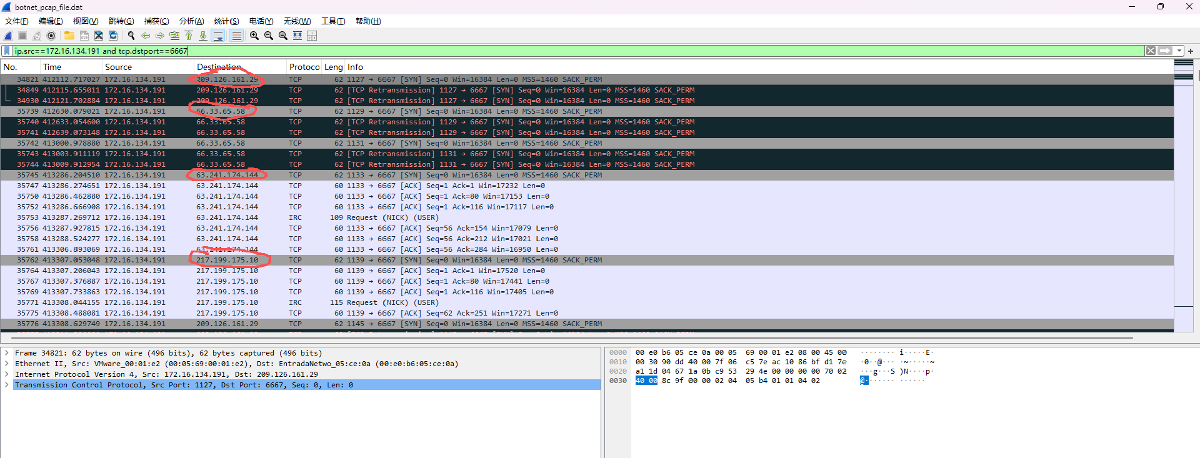Expand the Frame 34821 details row

7,353
